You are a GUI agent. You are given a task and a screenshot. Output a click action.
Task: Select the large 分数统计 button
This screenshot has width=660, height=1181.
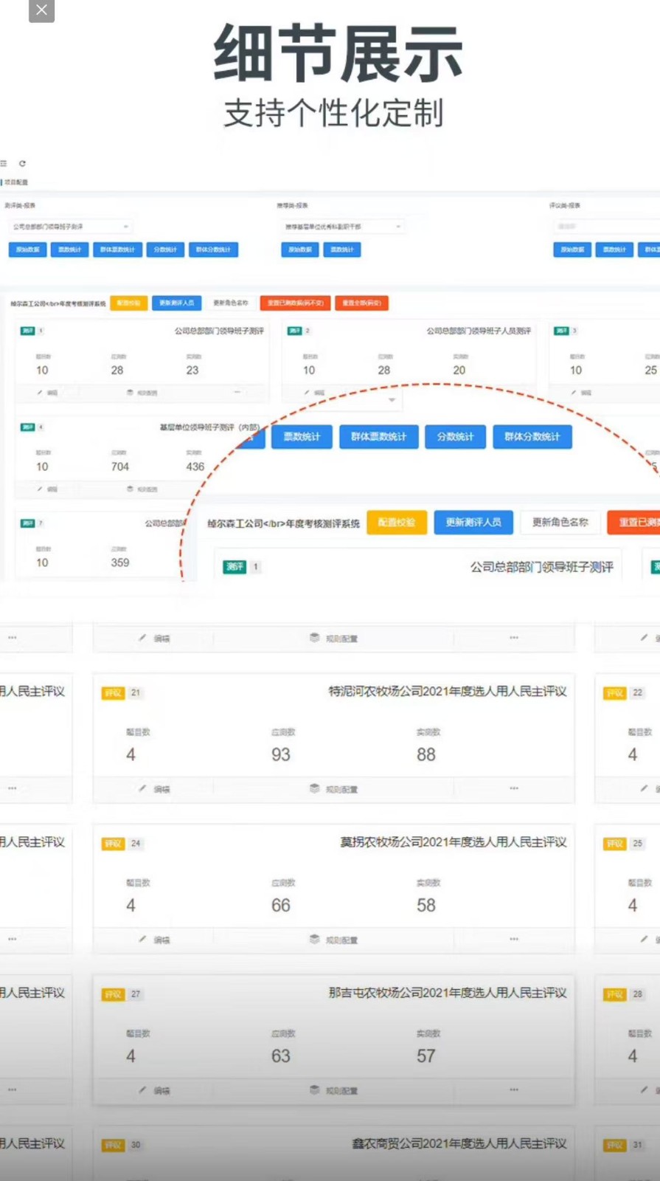(455, 437)
